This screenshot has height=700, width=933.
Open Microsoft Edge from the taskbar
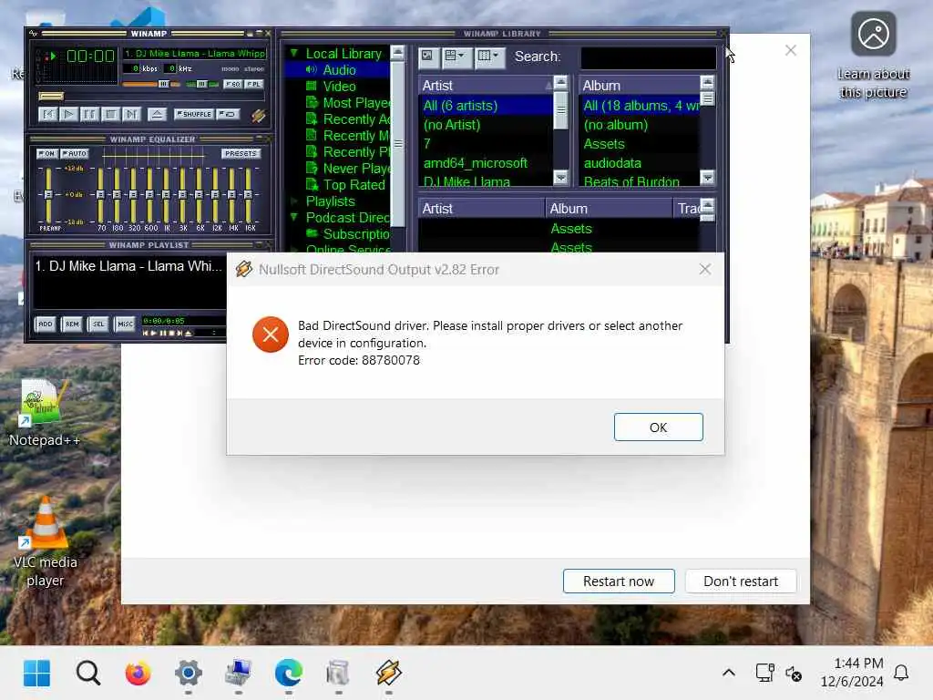(x=289, y=674)
